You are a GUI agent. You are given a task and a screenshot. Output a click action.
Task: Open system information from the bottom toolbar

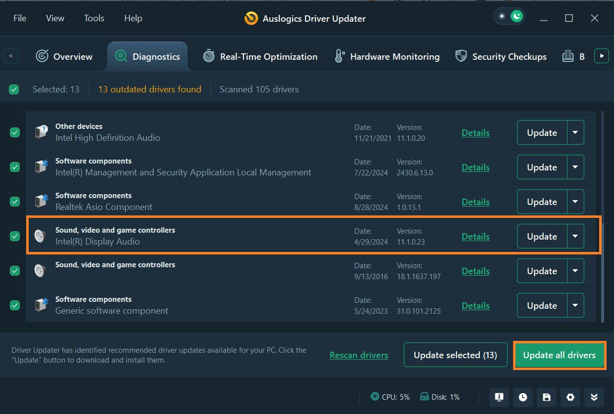coord(499,397)
